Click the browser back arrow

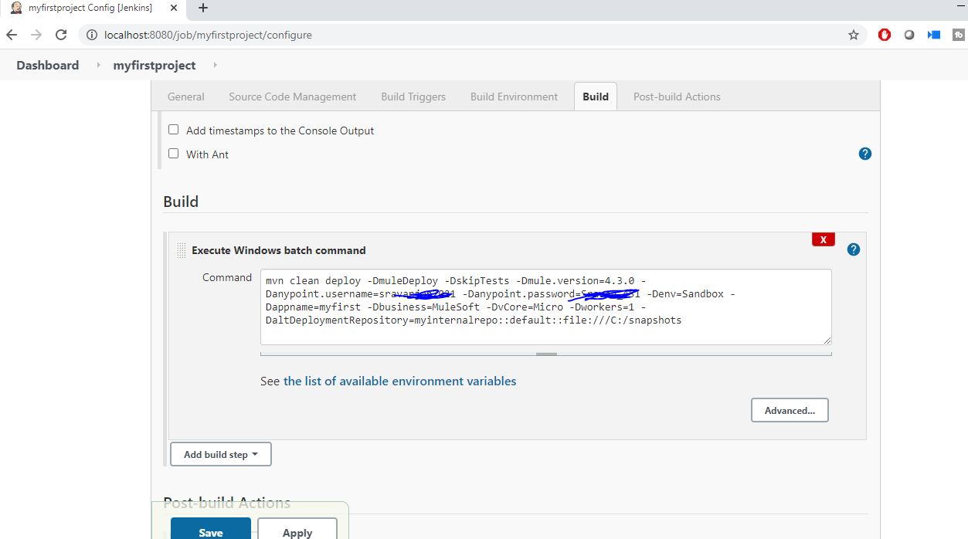coord(12,35)
